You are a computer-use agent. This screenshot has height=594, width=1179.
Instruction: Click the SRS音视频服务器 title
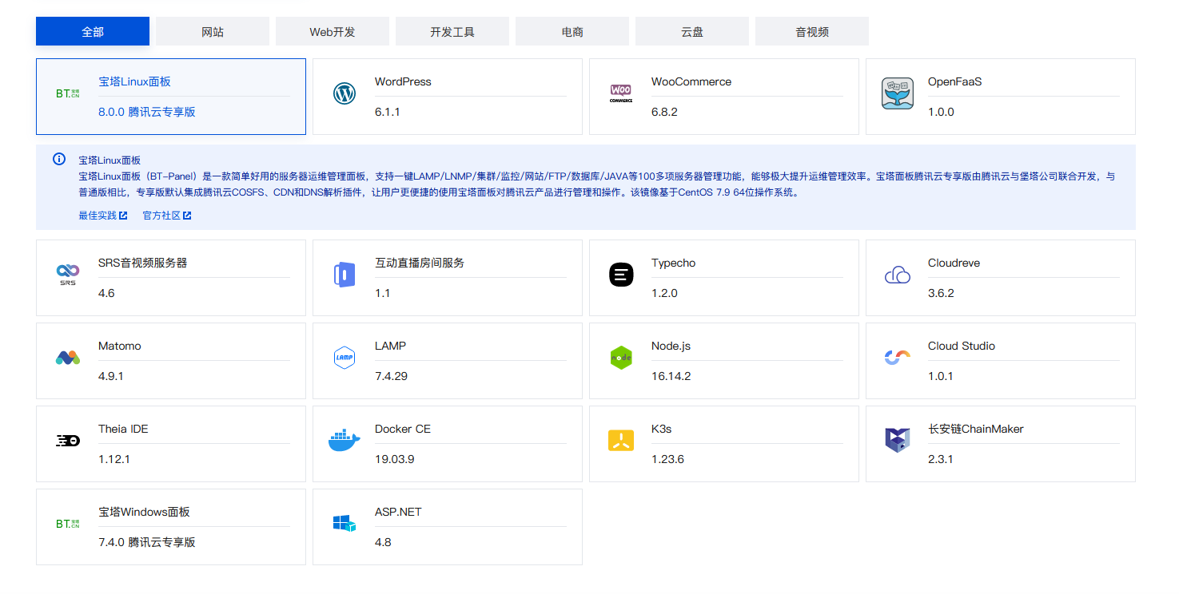143,263
